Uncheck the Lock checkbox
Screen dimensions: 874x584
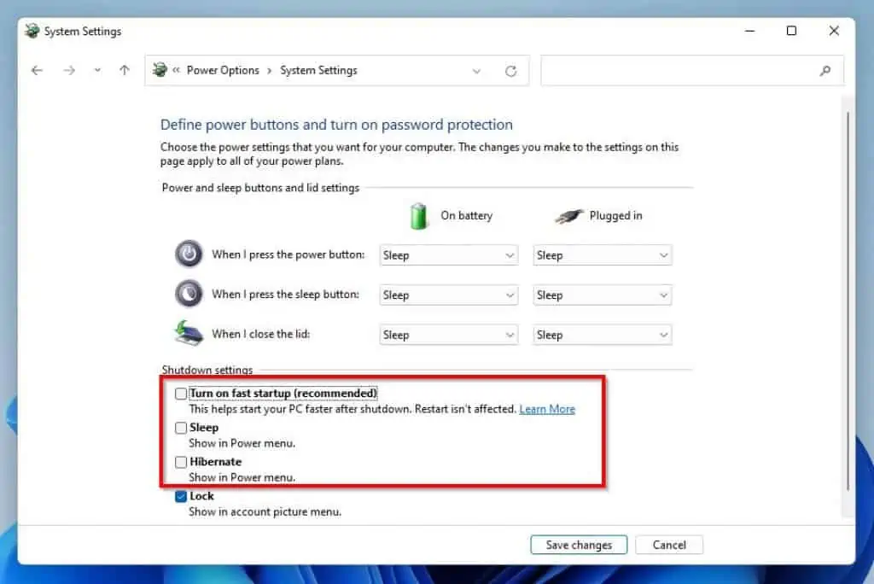[x=181, y=496]
